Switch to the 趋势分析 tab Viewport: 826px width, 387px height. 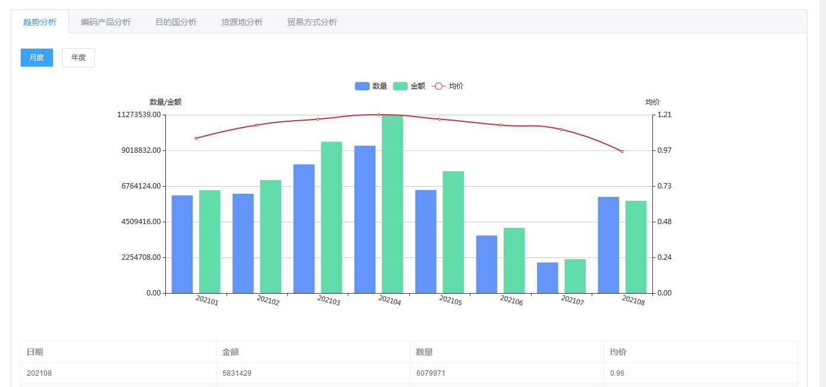click(40, 22)
